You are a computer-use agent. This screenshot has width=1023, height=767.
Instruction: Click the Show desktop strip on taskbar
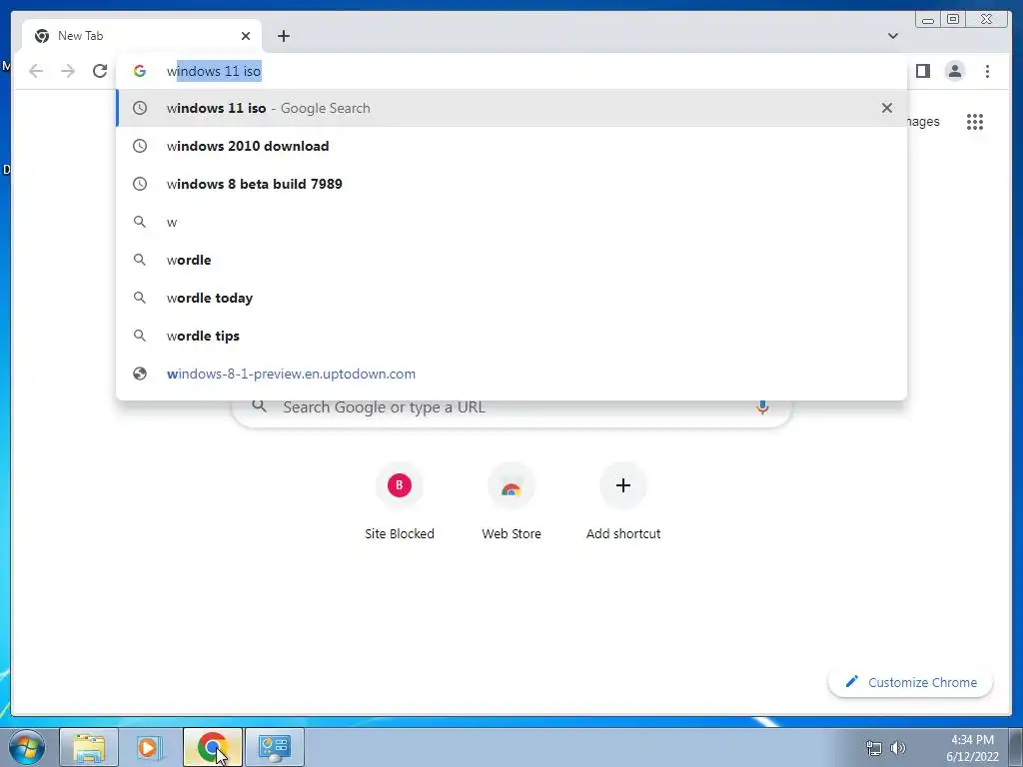point(1015,747)
